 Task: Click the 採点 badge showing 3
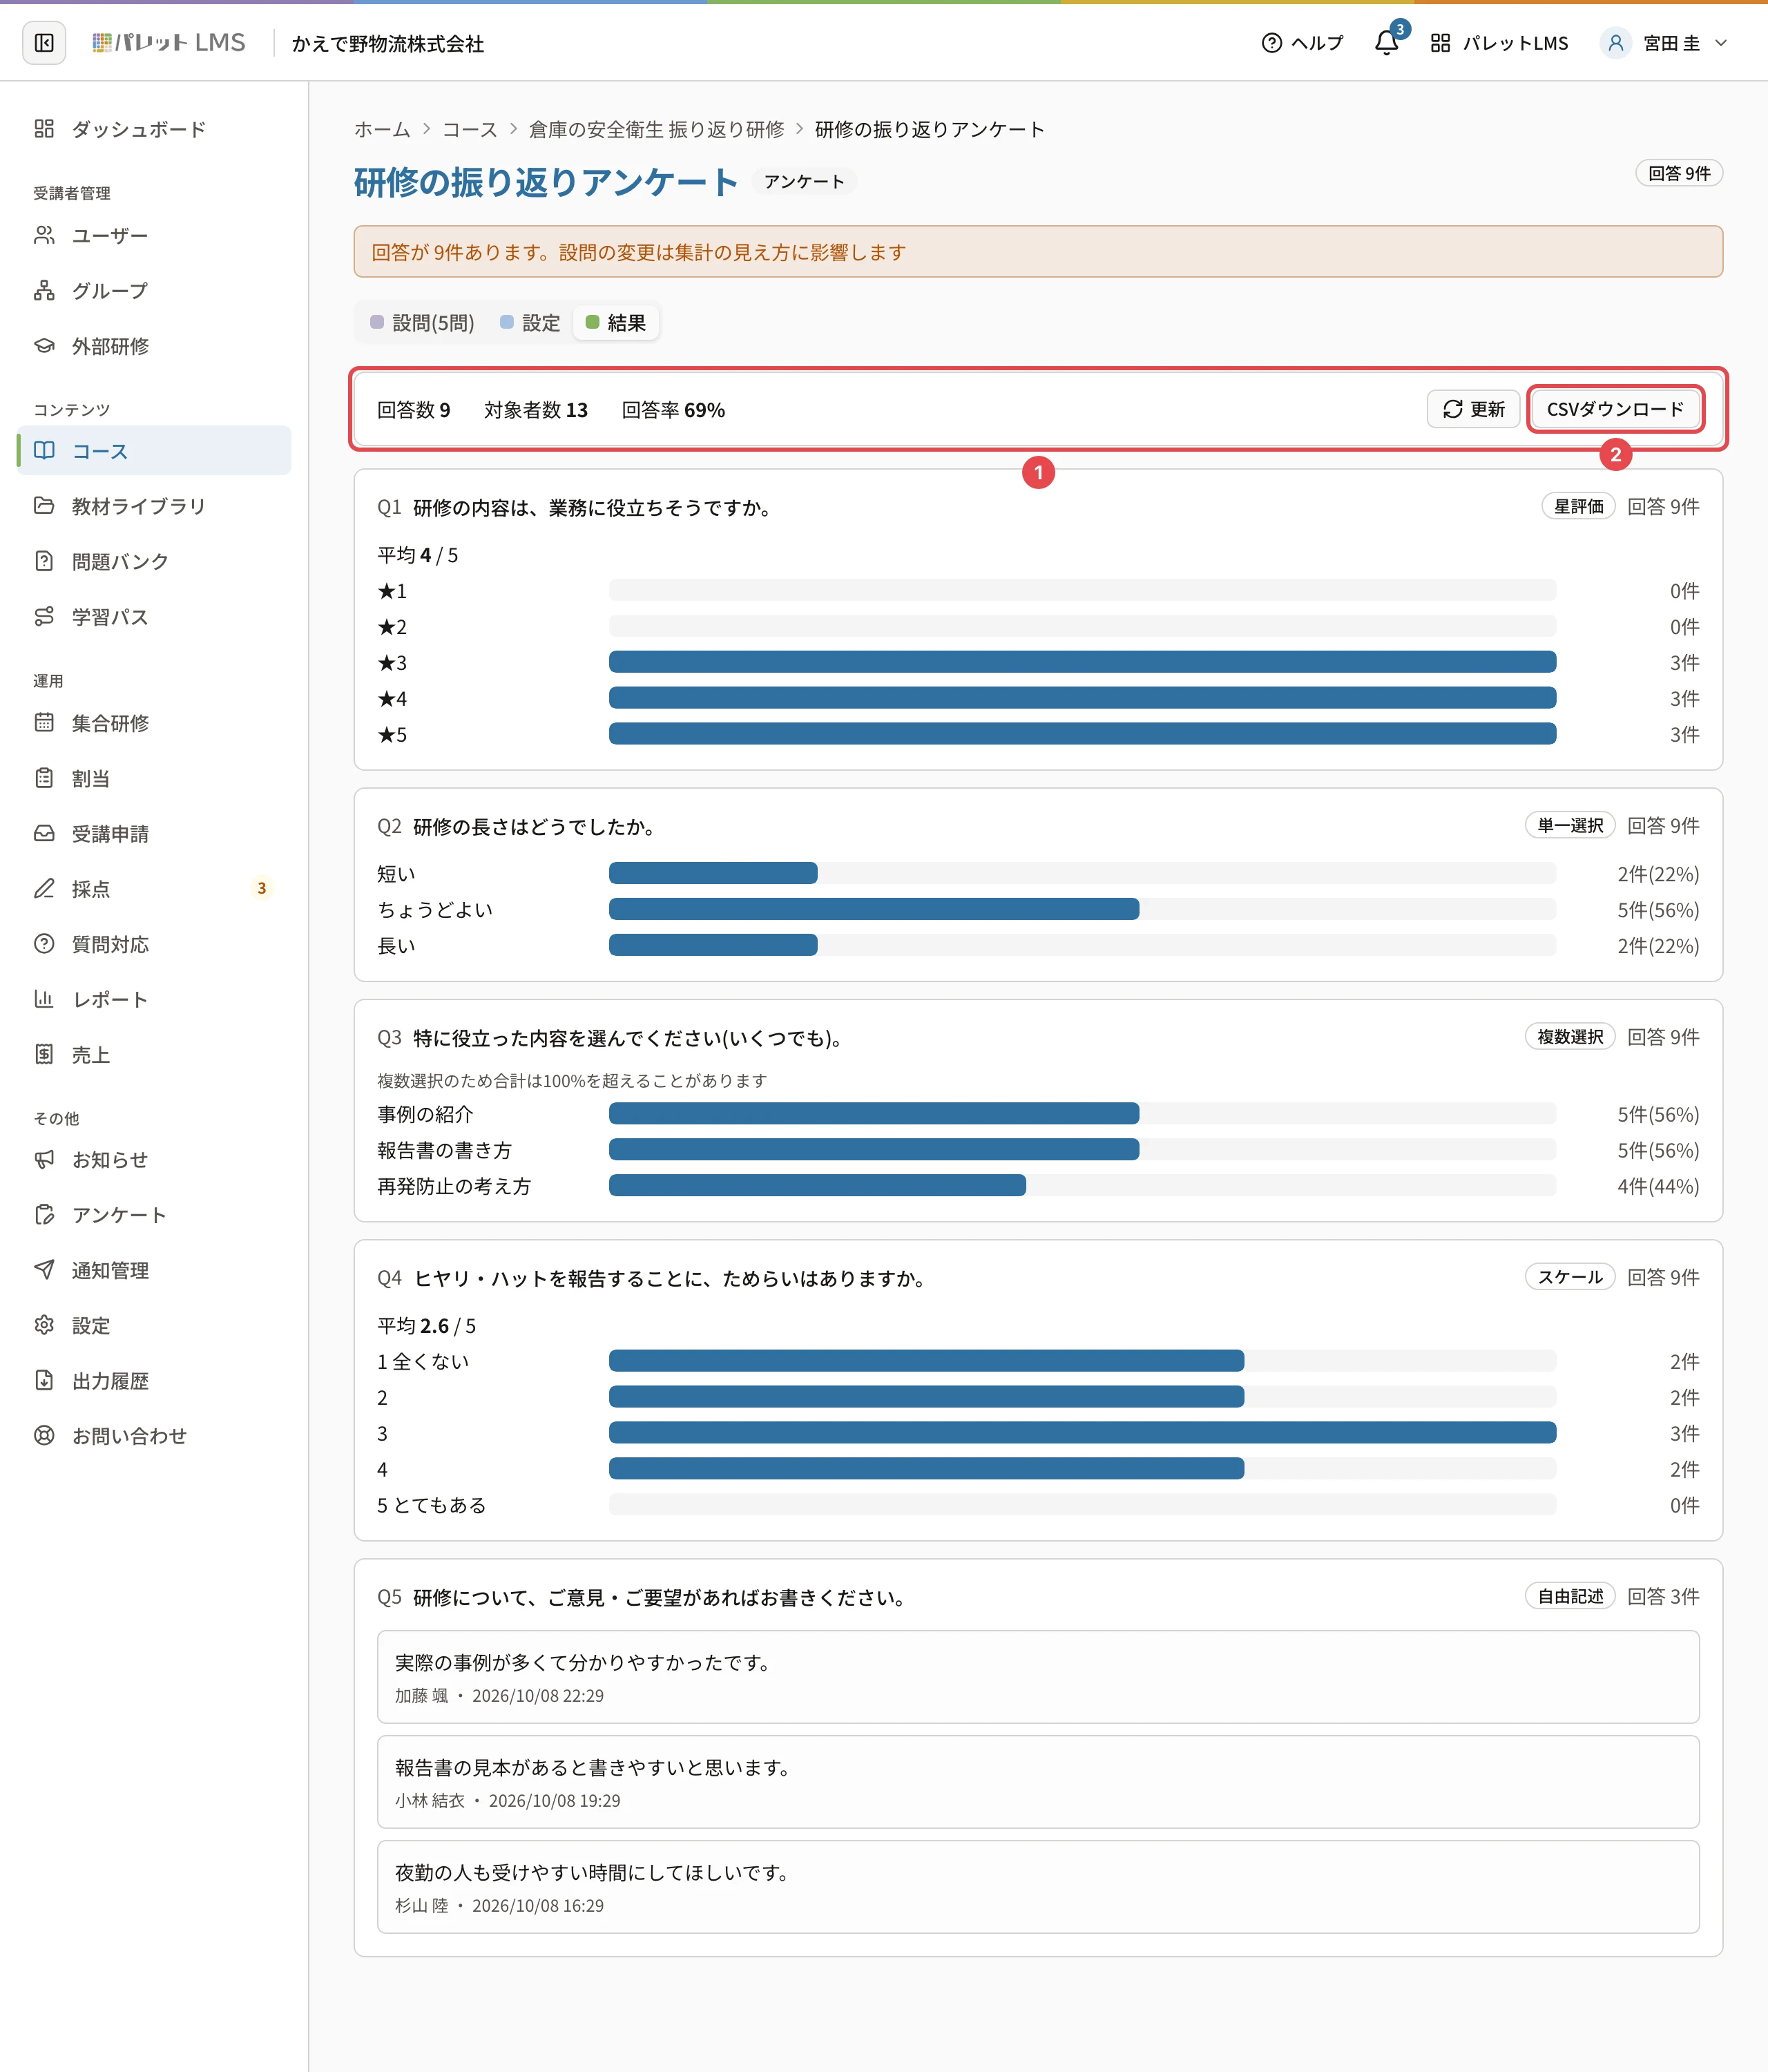click(x=262, y=888)
